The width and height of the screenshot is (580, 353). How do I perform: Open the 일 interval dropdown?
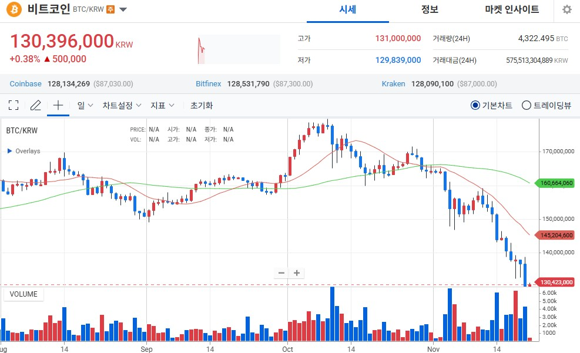click(x=85, y=106)
